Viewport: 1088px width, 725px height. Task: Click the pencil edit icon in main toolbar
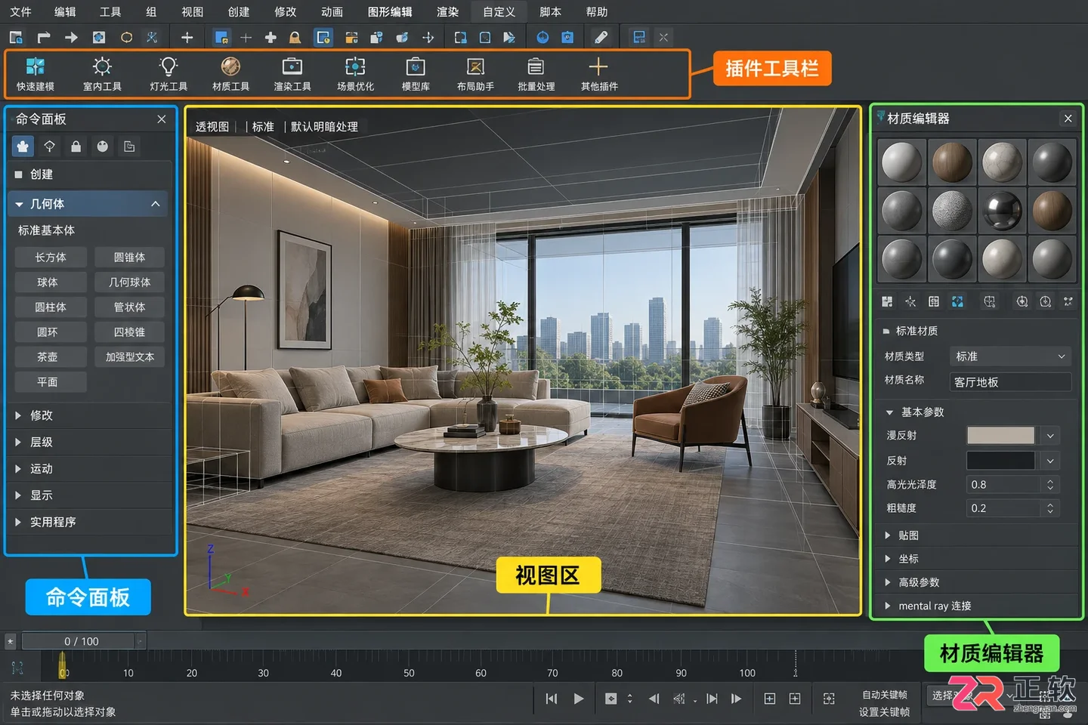pos(601,37)
